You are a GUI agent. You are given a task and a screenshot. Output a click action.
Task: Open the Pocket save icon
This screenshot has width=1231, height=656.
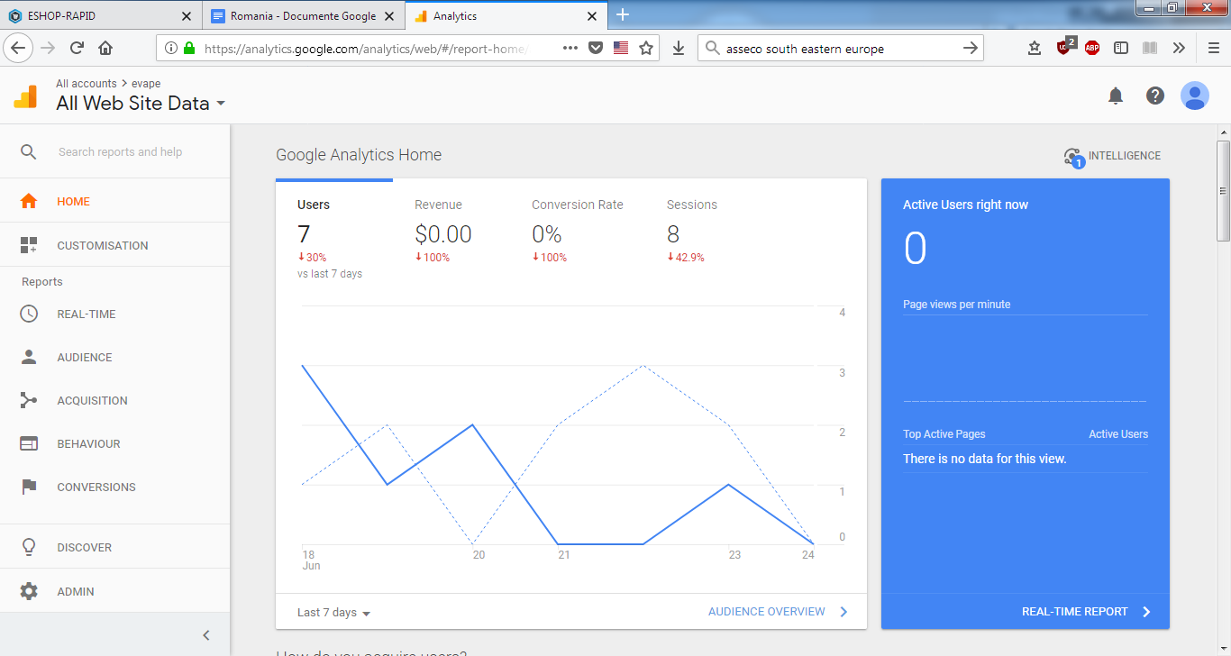pos(596,49)
